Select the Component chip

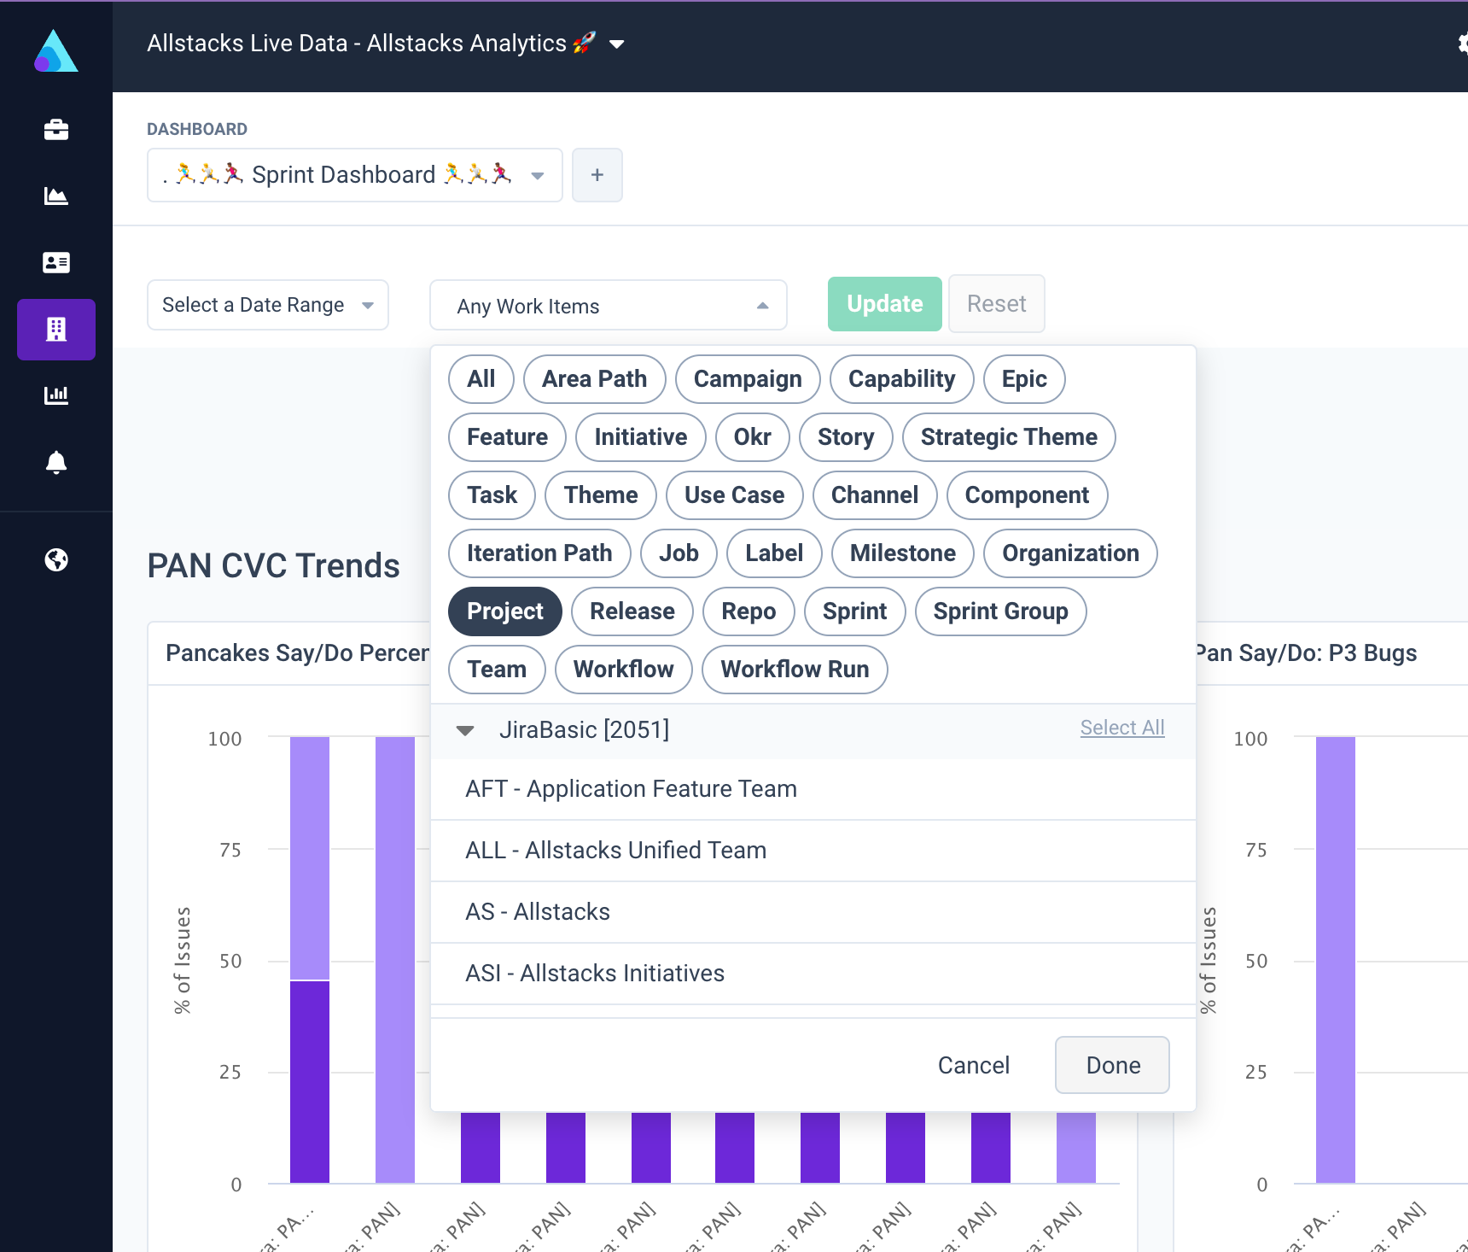(x=1028, y=495)
